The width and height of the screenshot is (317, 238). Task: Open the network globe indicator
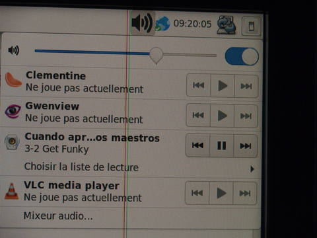pyautogui.click(x=162, y=24)
